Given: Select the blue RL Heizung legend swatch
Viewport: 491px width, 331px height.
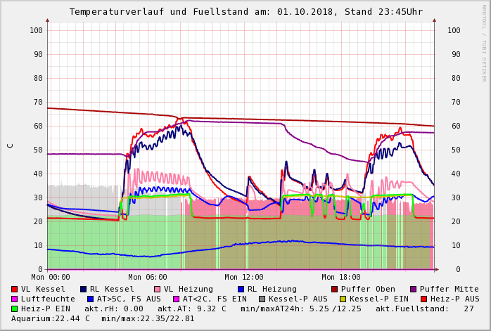Looking at the screenshot, I should point(240,289).
